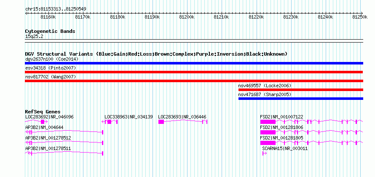
Task: Click the 81230k ruler position
Action: (291, 17)
